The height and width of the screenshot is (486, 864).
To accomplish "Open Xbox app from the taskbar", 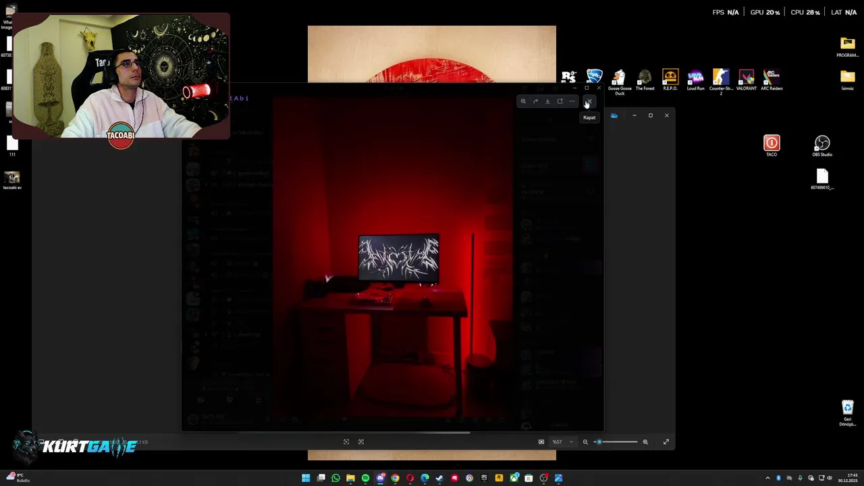I will 514,478.
